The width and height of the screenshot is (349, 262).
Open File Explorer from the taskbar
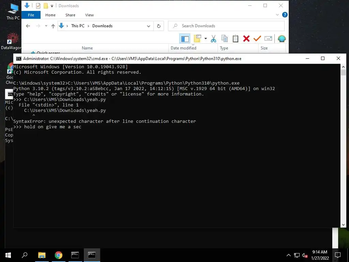42,255
